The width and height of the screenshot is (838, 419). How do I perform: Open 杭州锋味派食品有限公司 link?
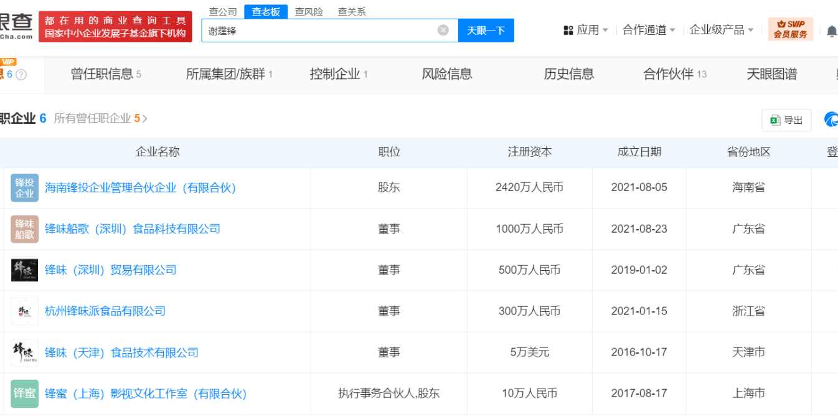(x=105, y=311)
